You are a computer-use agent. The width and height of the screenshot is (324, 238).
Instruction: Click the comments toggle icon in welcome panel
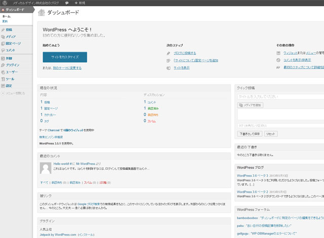(278, 60)
